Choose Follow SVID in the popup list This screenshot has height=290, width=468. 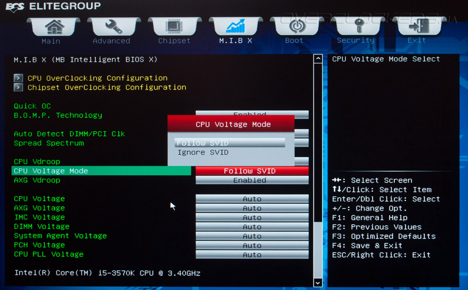pyautogui.click(x=230, y=143)
